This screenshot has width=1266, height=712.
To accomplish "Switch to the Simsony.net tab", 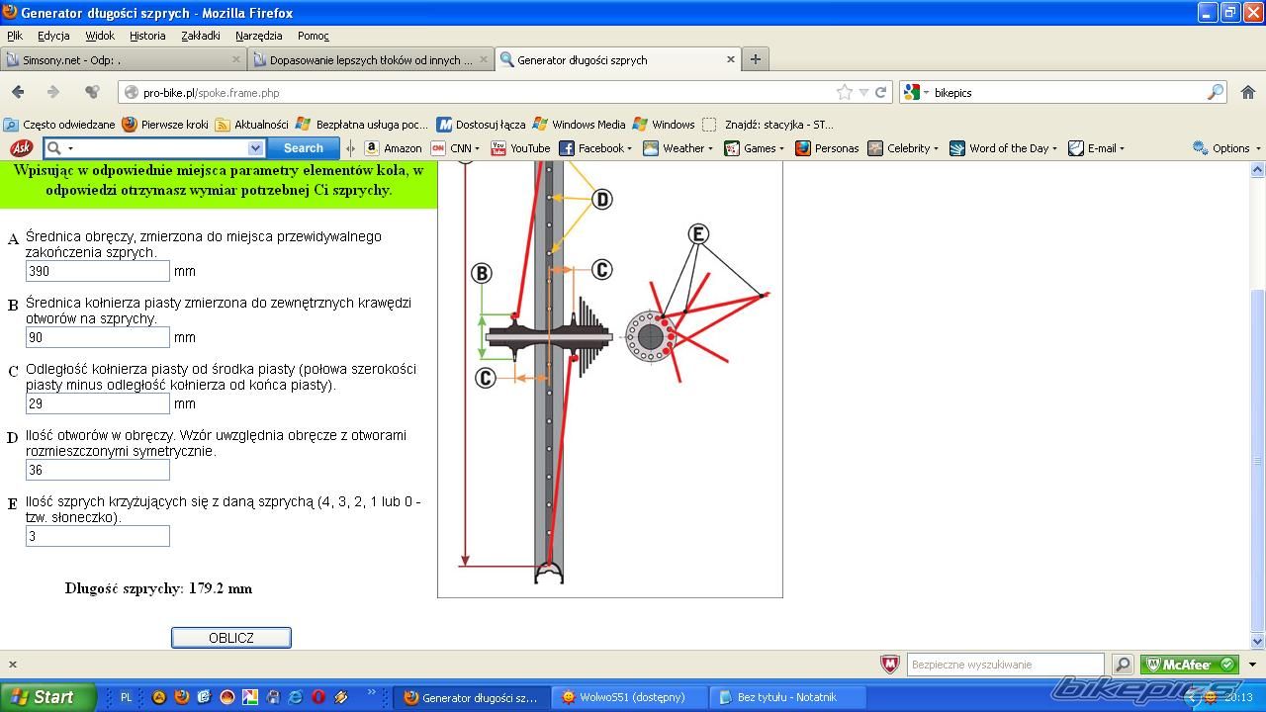I will point(119,59).
